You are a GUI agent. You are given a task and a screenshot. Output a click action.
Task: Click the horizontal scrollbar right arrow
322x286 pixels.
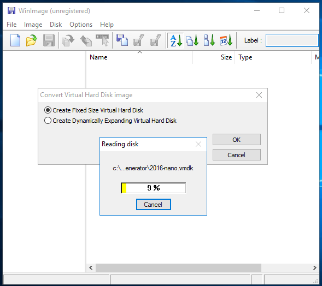point(314,267)
